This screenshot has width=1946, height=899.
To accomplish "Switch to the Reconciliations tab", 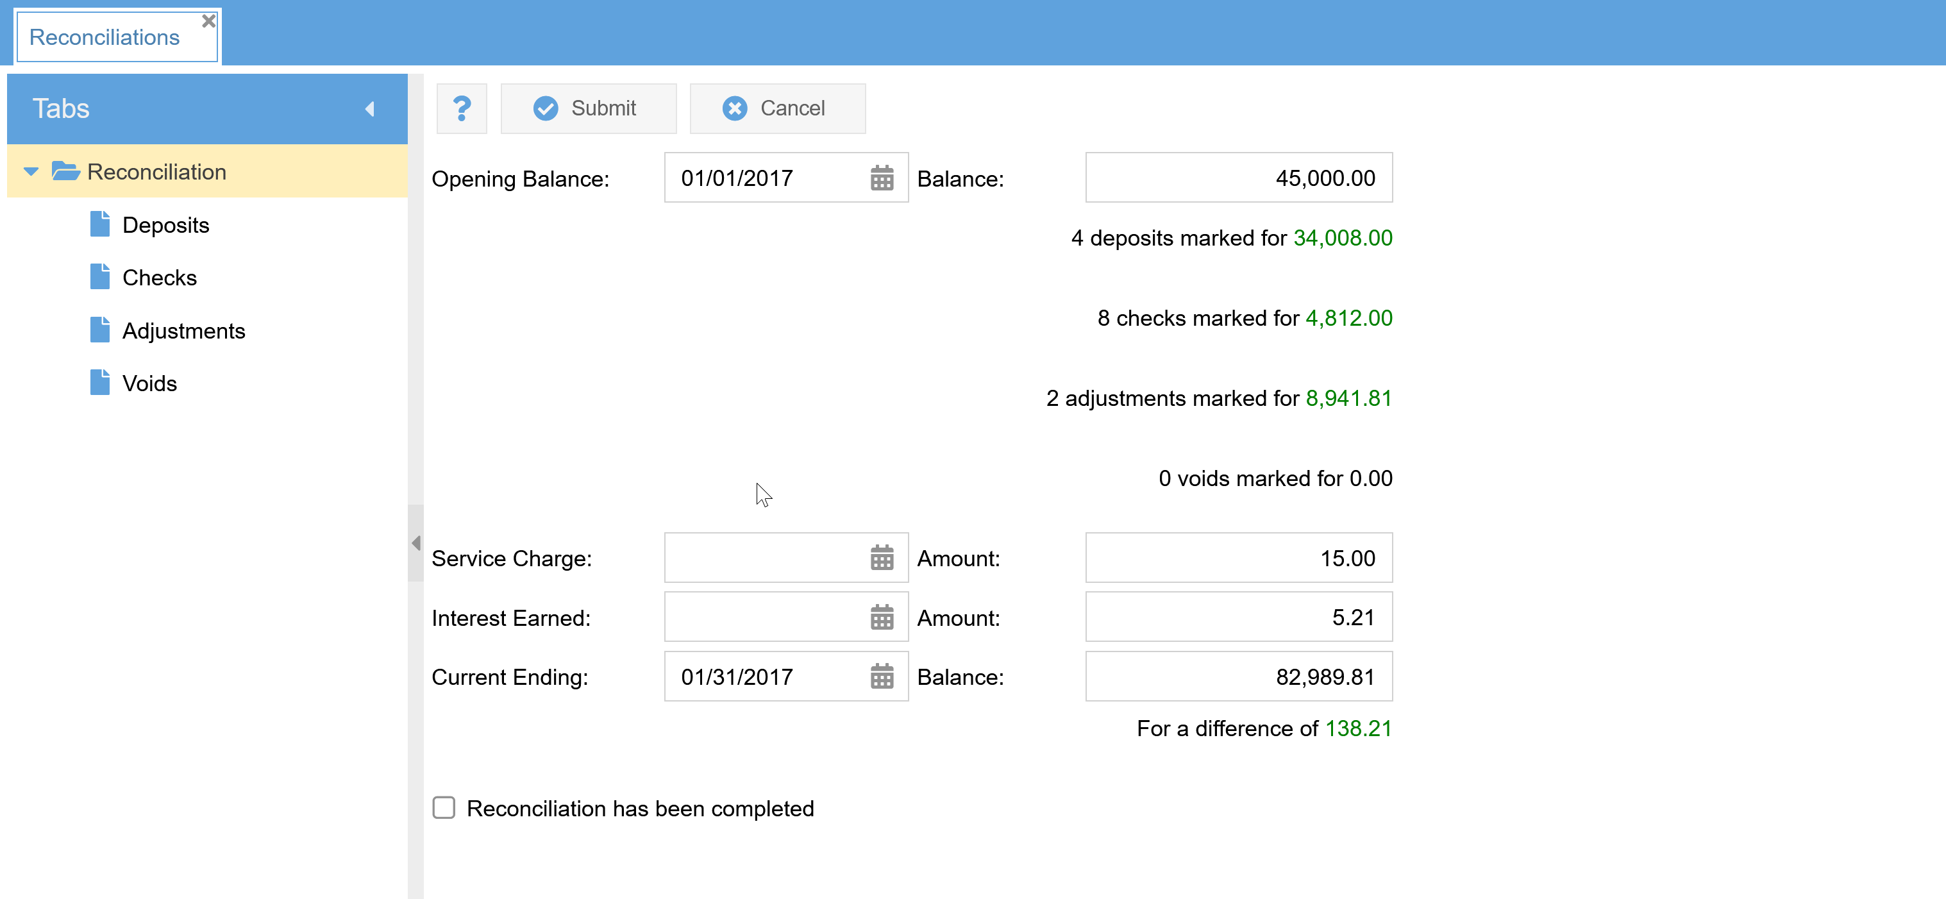I will click(105, 37).
